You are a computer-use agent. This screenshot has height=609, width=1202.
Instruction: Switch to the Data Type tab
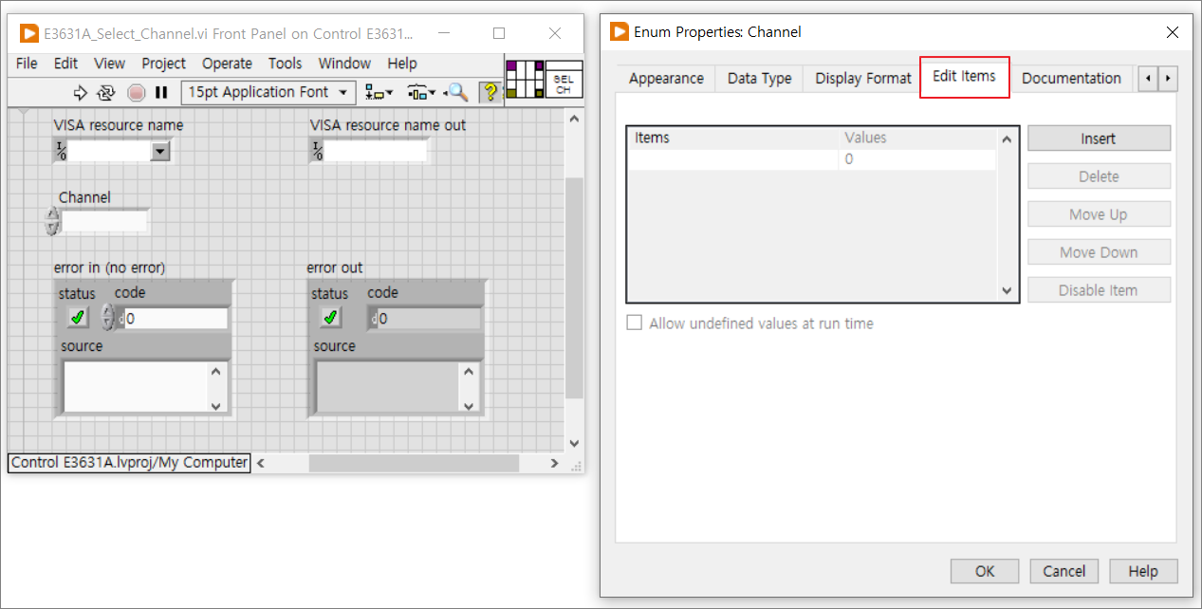click(759, 79)
